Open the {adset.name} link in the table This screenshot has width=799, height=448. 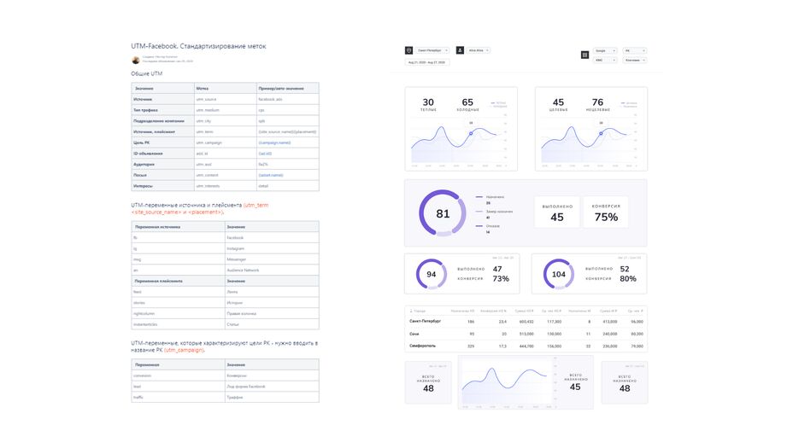pos(271,175)
